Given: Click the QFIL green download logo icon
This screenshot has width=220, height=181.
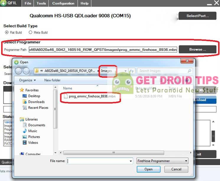Looking at the screenshot, I should pos(4,3).
